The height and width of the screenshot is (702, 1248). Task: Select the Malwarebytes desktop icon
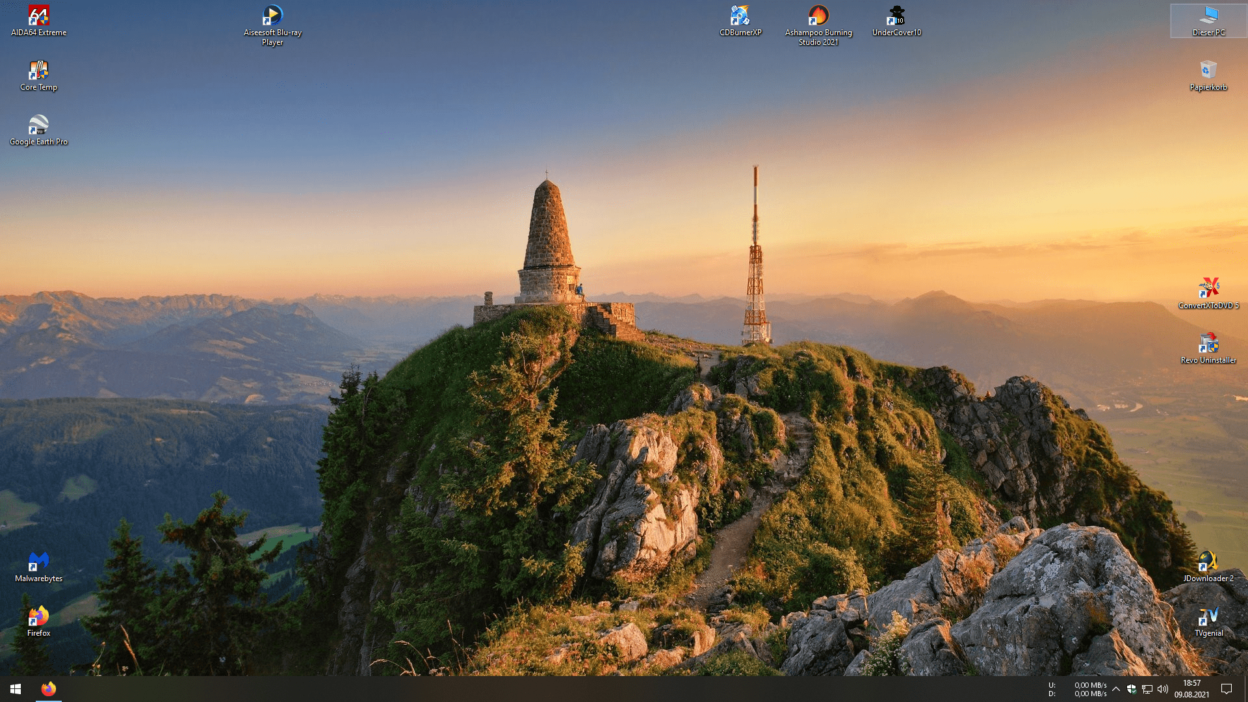(38, 562)
